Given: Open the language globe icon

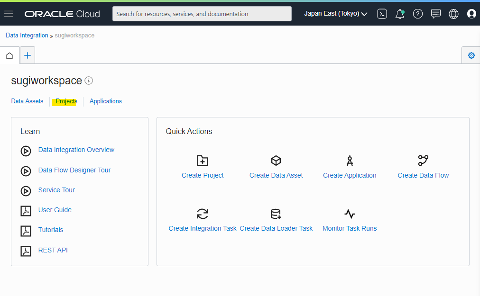Looking at the screenshot, I should click(453, 14).
